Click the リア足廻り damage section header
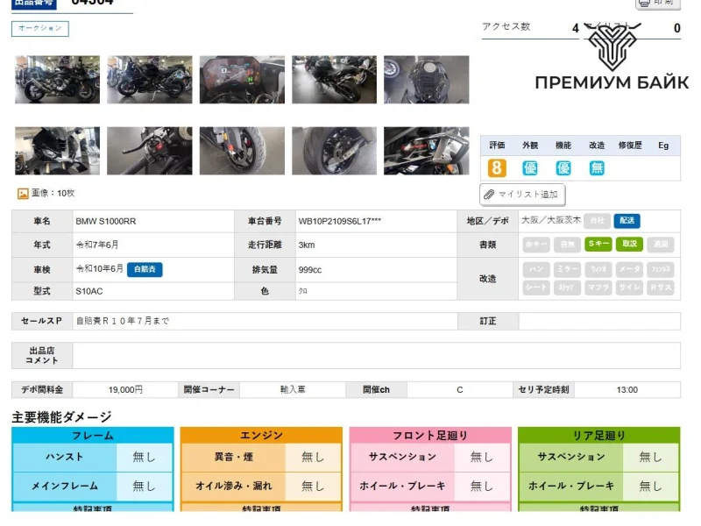 (x=598, y=436)
